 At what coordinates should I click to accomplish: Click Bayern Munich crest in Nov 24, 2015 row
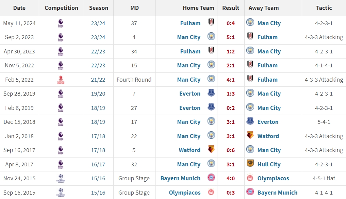[211, 178]
